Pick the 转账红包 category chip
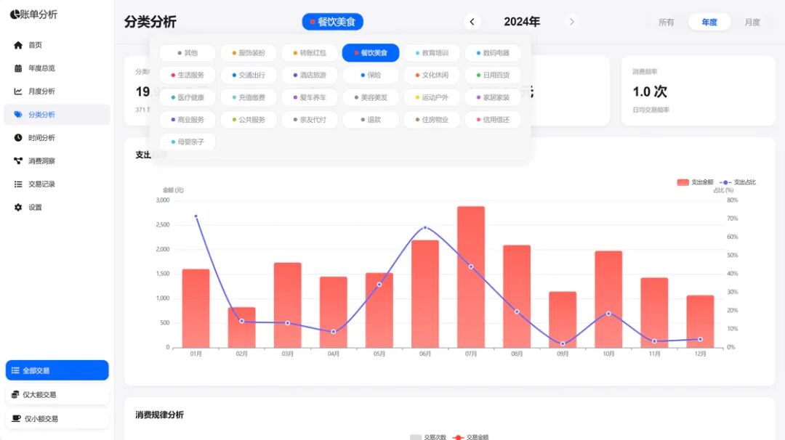 coord(310,53)
